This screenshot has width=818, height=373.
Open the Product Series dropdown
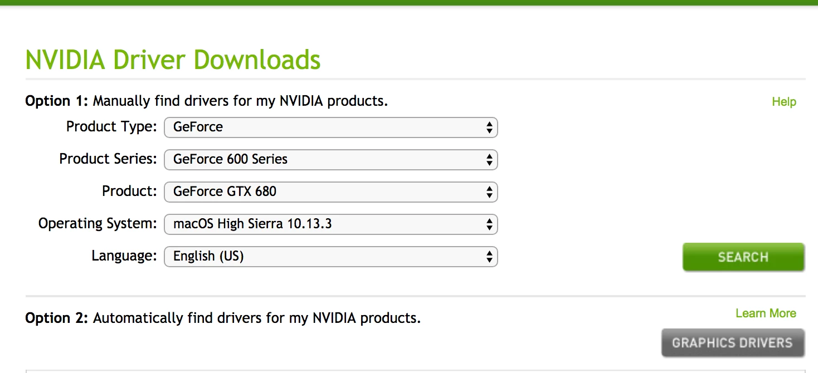pos(330,159)
